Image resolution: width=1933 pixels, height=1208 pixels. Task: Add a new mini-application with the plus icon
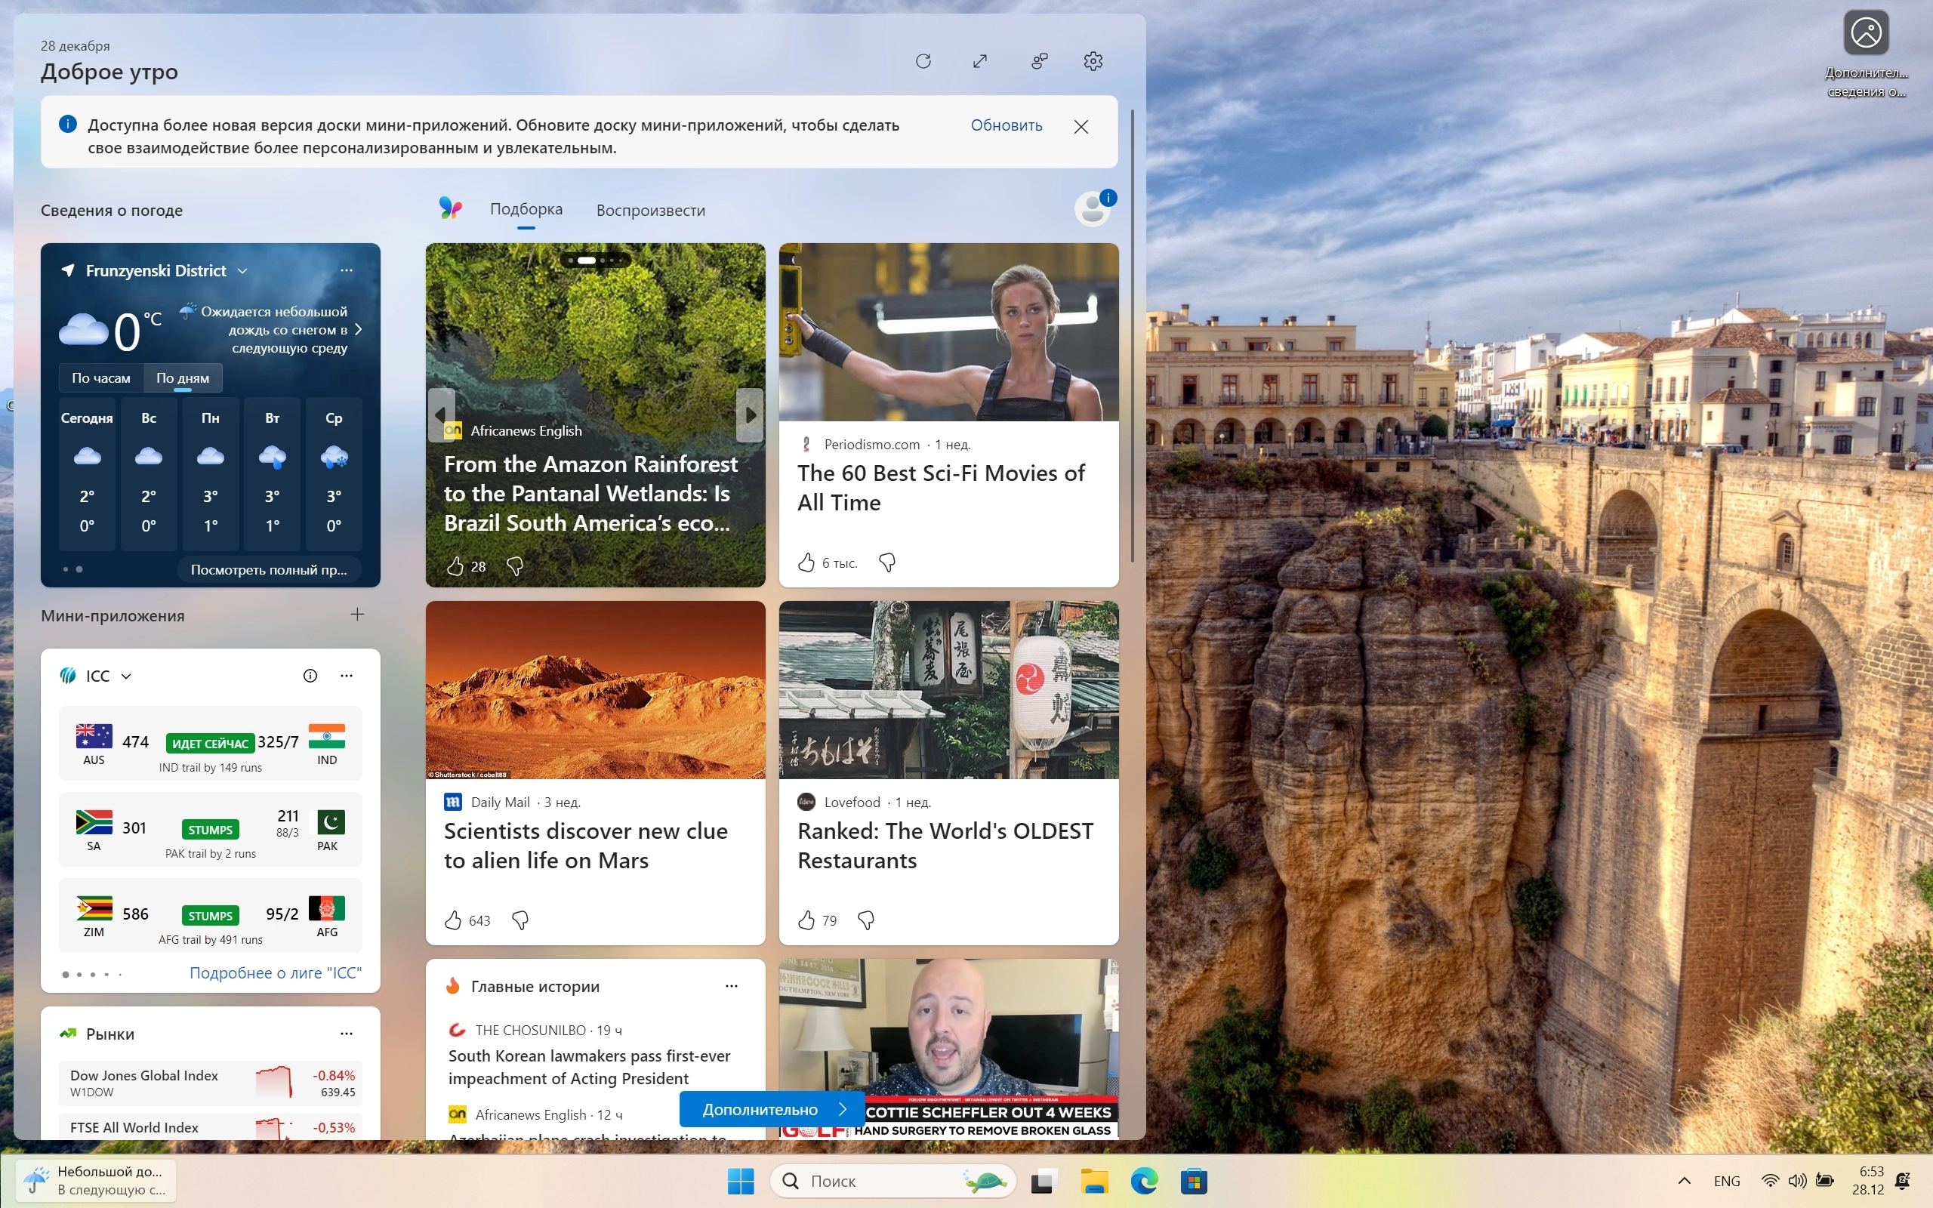357,615
